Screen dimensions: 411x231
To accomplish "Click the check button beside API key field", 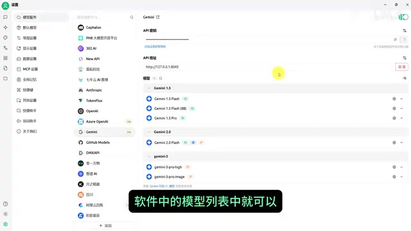I will click(404, 40).
